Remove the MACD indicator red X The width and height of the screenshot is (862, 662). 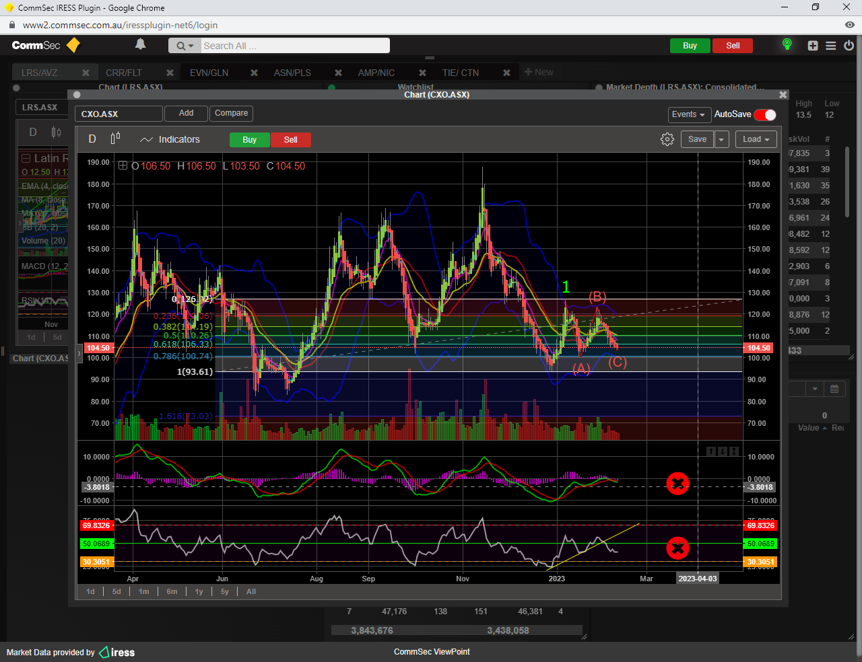(x=677, y=484)
